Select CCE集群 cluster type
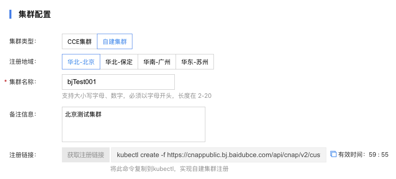This screenshot has height=179, width=396. [79, 41]
